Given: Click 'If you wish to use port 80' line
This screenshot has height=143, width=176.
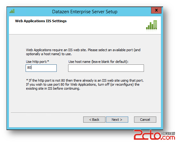Looking at the screenshot, I should point(83,84).
